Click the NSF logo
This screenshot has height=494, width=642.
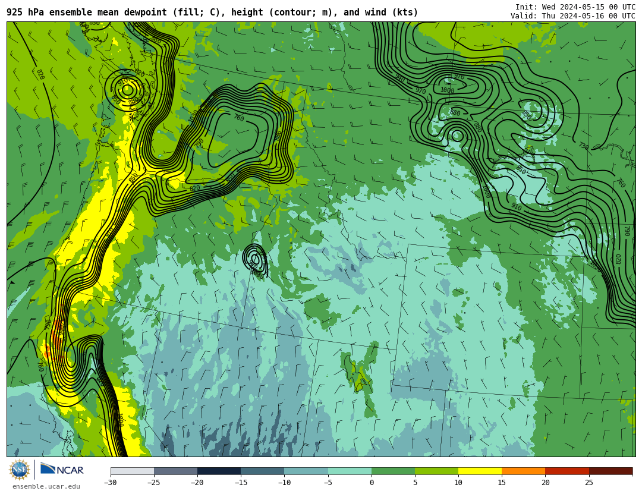click(19, 470)
